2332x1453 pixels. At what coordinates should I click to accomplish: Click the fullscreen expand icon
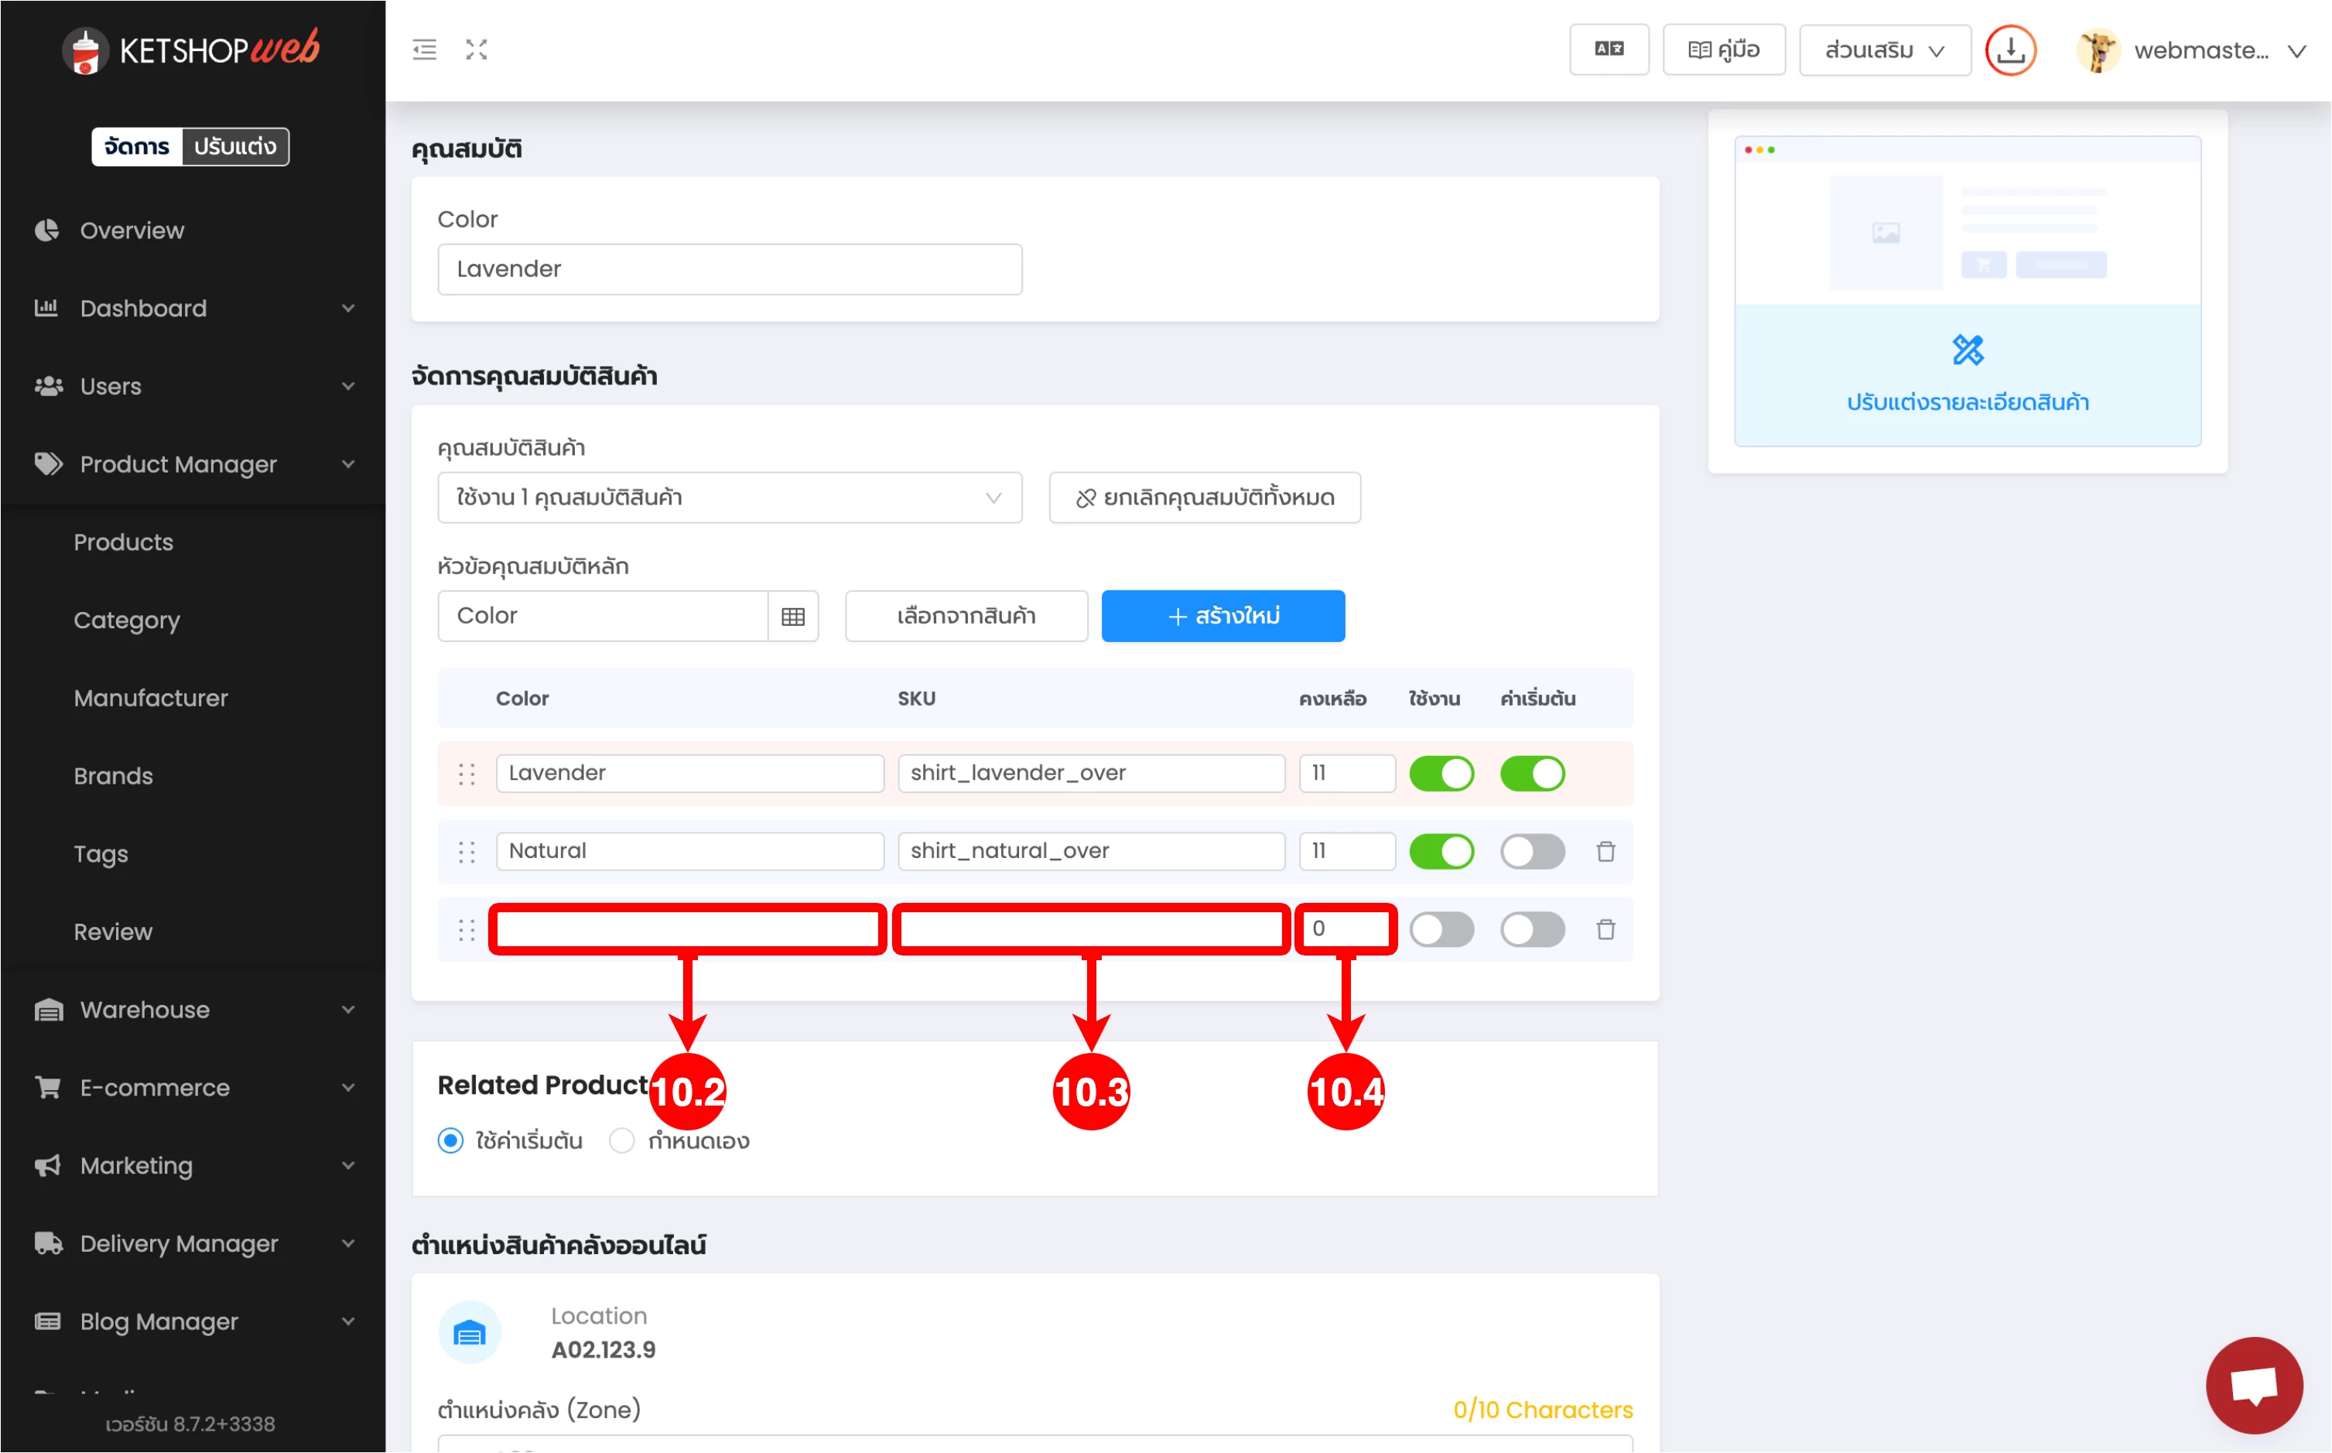477,50
